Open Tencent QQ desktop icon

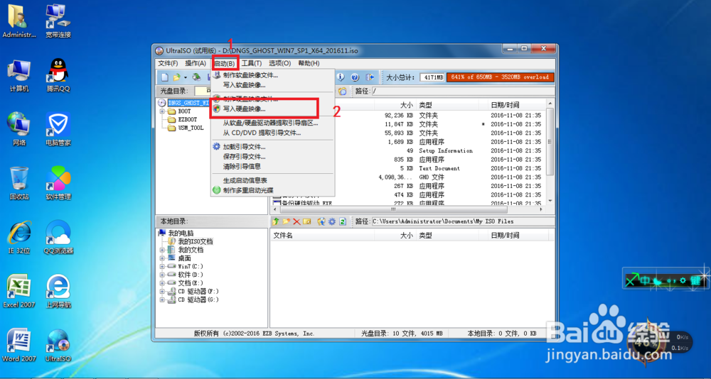click(58, 75)
